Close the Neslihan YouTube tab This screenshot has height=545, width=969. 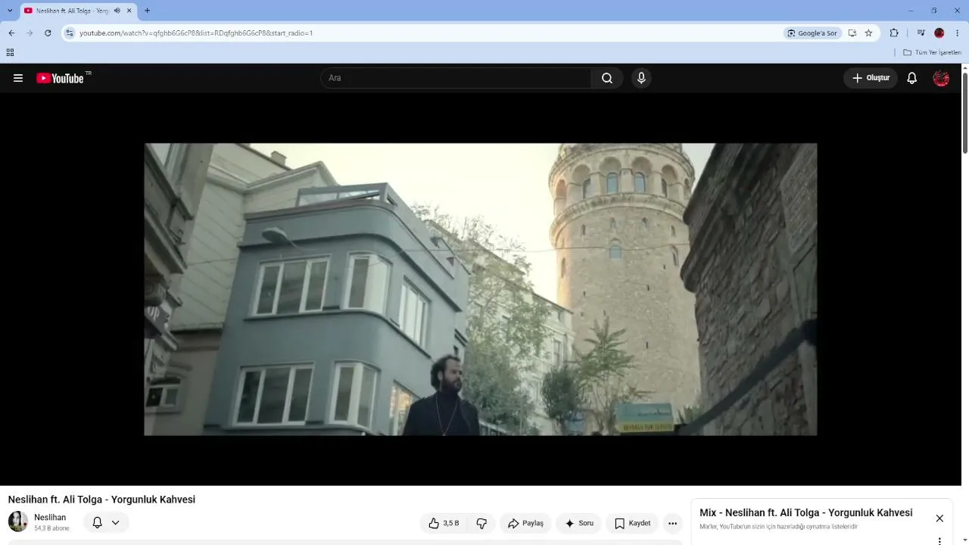129,11
